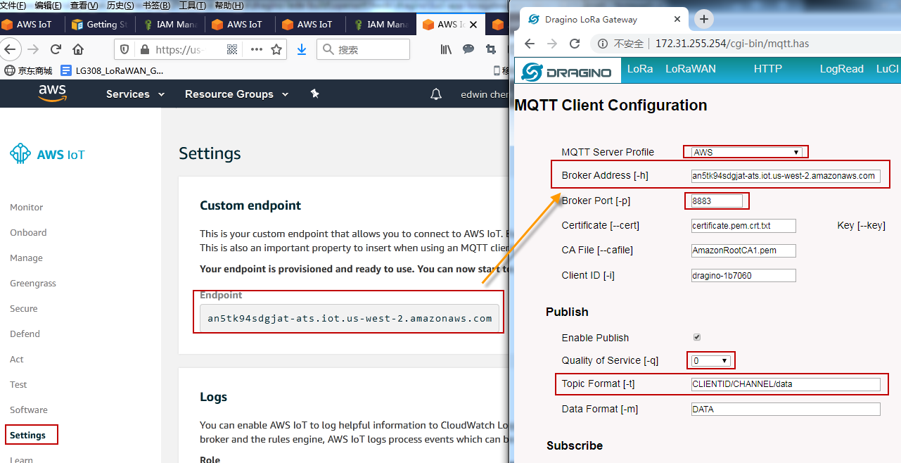The height and width of the screenshot is (463, 901).
Task: Open the MQTT Server Profile dropdown
Action: (746, 152)
